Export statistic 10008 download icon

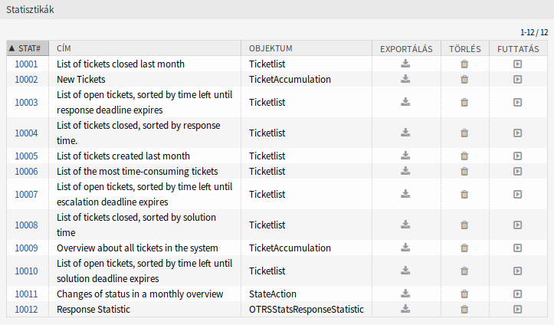pos(405,225)
